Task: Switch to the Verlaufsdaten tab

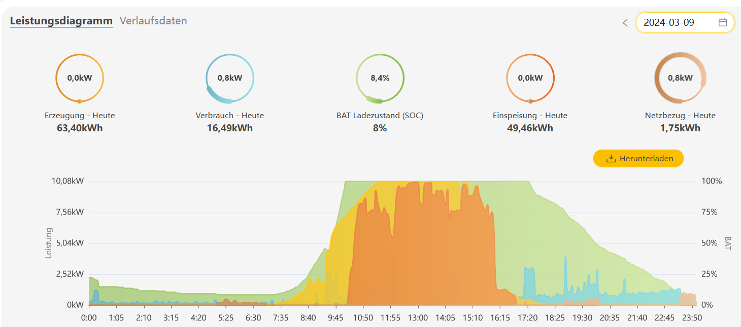Action: [153, 21]
